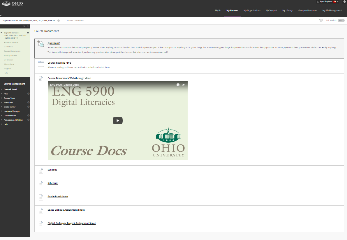This screenshot has height=240, width=347.
Task: Open the Schedule link
Action: click(x=53, y=183)
